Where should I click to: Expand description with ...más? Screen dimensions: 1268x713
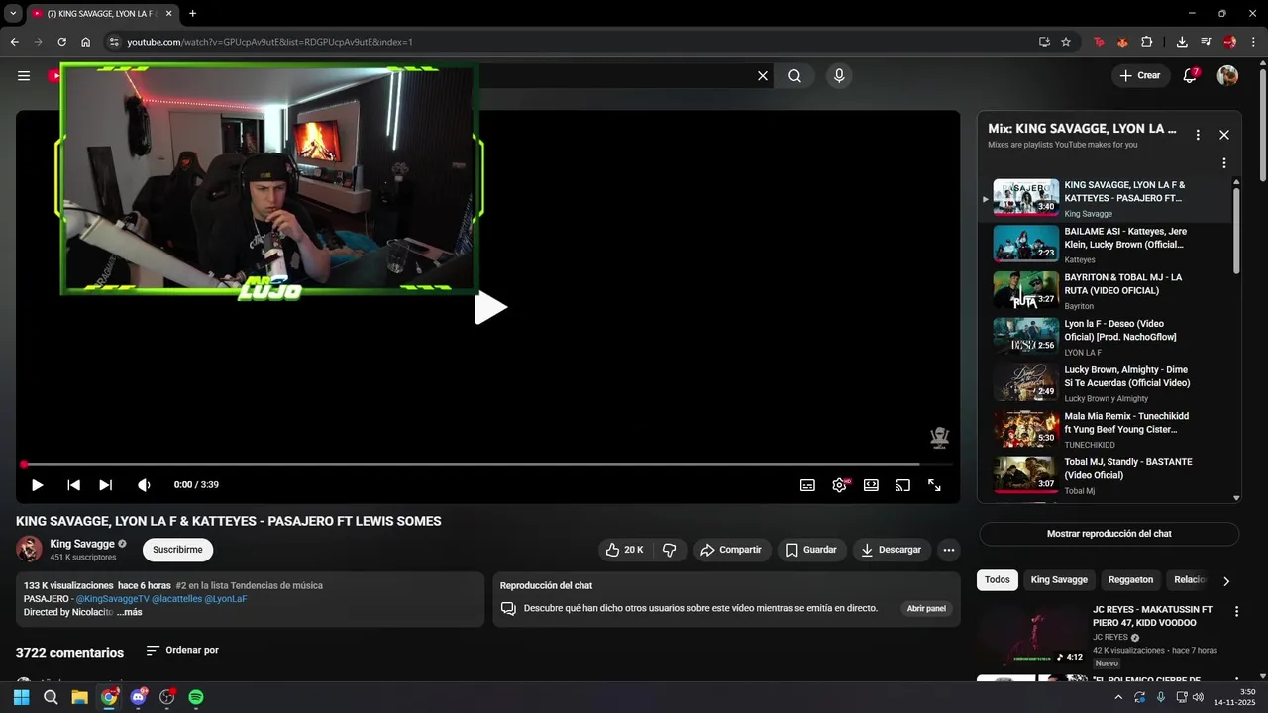pyautogui.click(x=130, y=612)
